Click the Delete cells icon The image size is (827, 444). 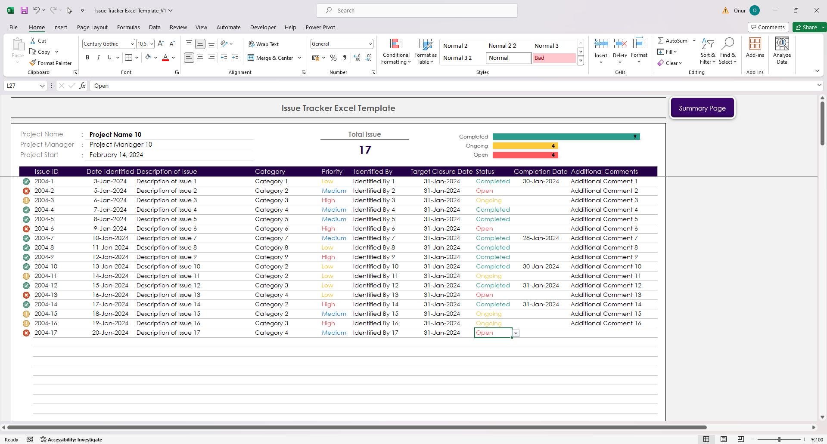pos(620,44)
